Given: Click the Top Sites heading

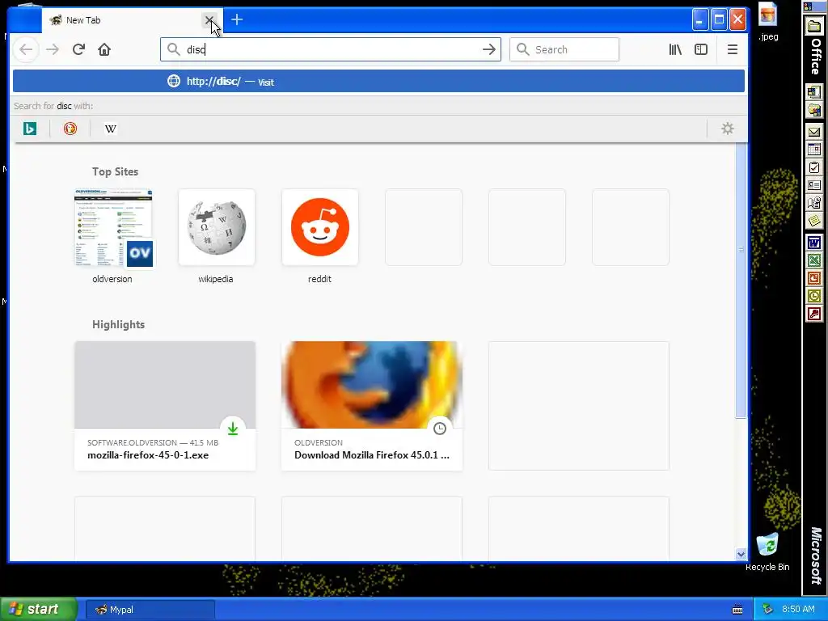Looking at the screenshot, I should point(115,171).
